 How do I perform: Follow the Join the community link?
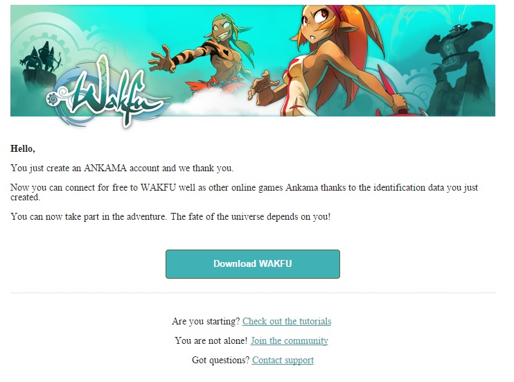[x=290, y=340]
